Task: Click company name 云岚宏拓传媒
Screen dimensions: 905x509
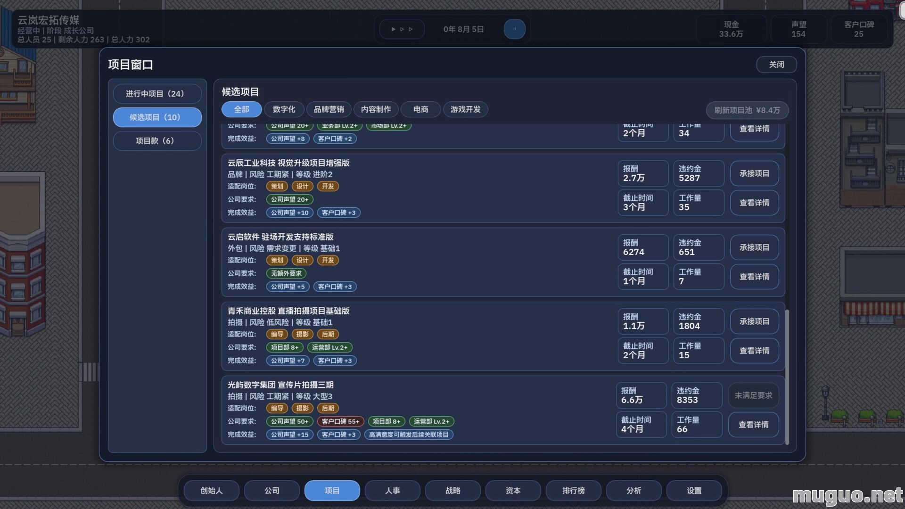Action: coord(49,20)
